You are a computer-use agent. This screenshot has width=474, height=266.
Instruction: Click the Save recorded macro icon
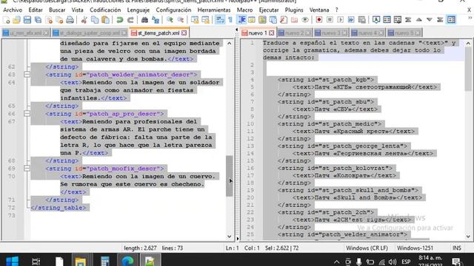click(362, 20)
